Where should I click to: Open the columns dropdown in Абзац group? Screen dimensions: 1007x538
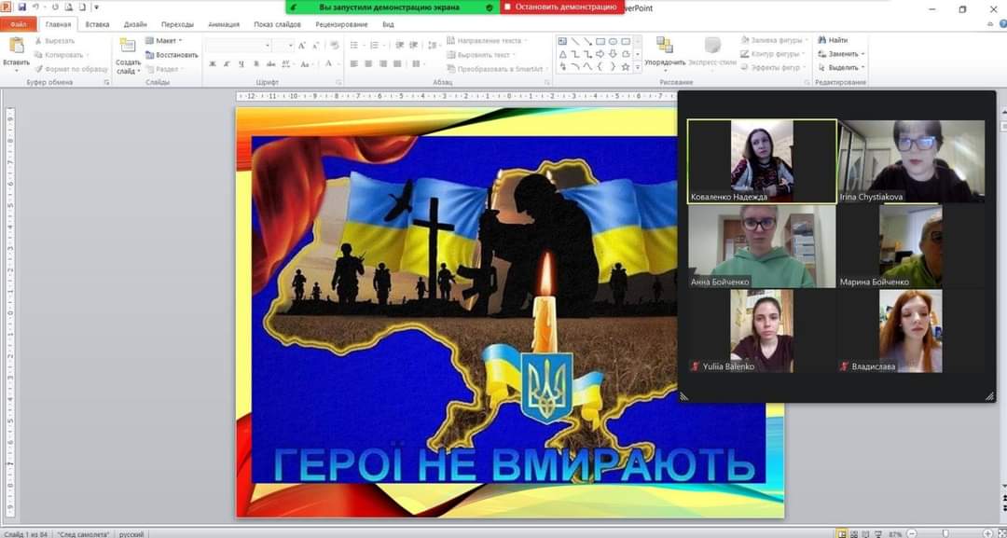click(418, 64)
